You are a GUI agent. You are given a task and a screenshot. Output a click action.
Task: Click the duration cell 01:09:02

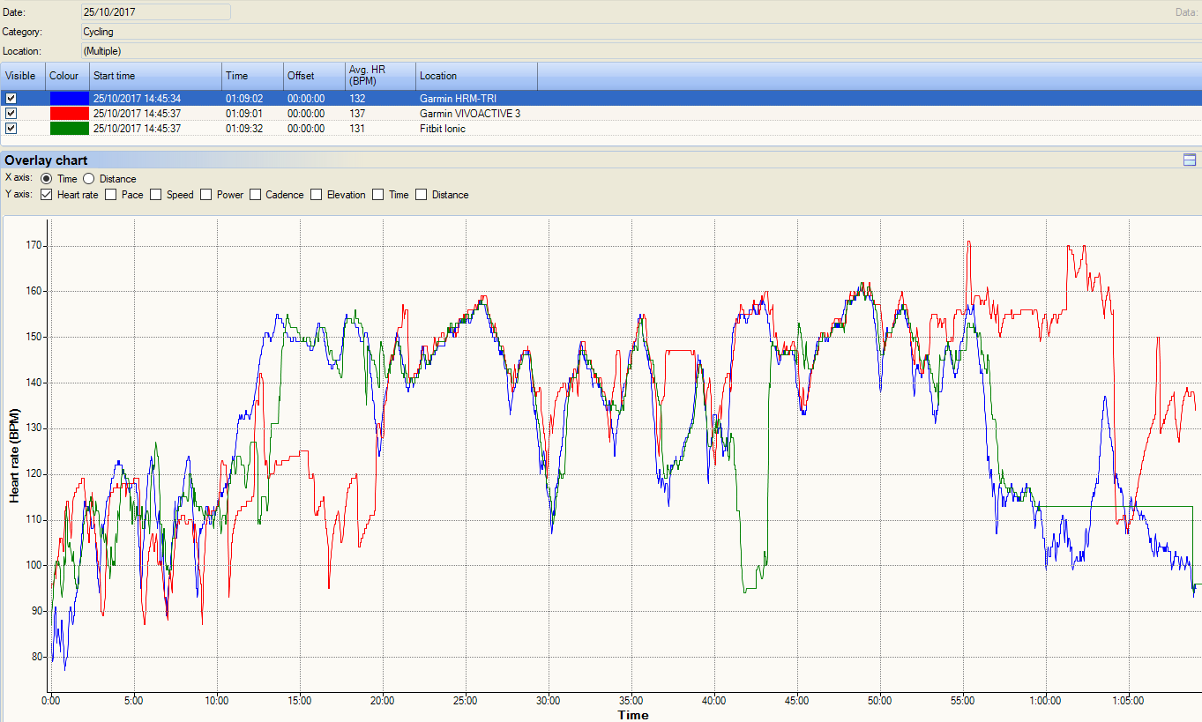click(243, 98)
